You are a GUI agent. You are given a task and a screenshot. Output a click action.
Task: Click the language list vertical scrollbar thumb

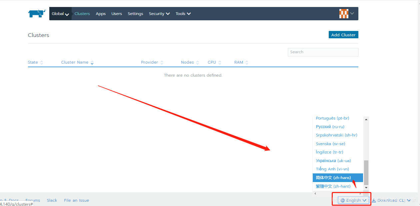(x=366, y=172)
